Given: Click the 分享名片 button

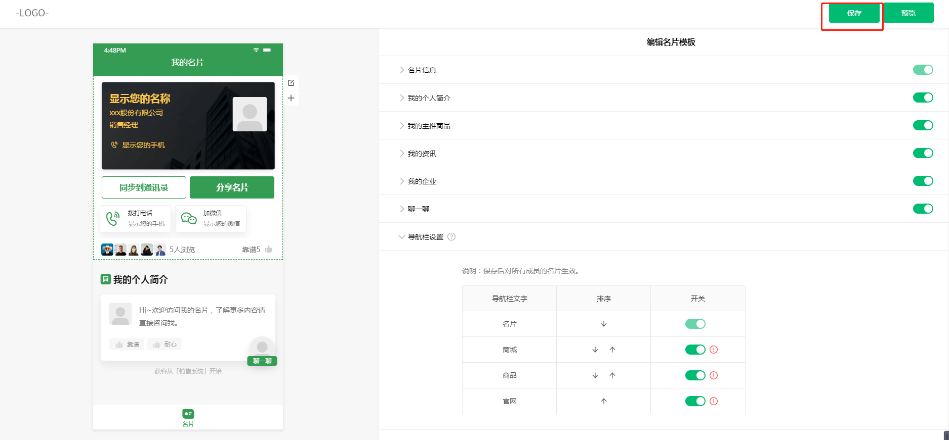Looking at the screenshot, I should coord(232,187).
